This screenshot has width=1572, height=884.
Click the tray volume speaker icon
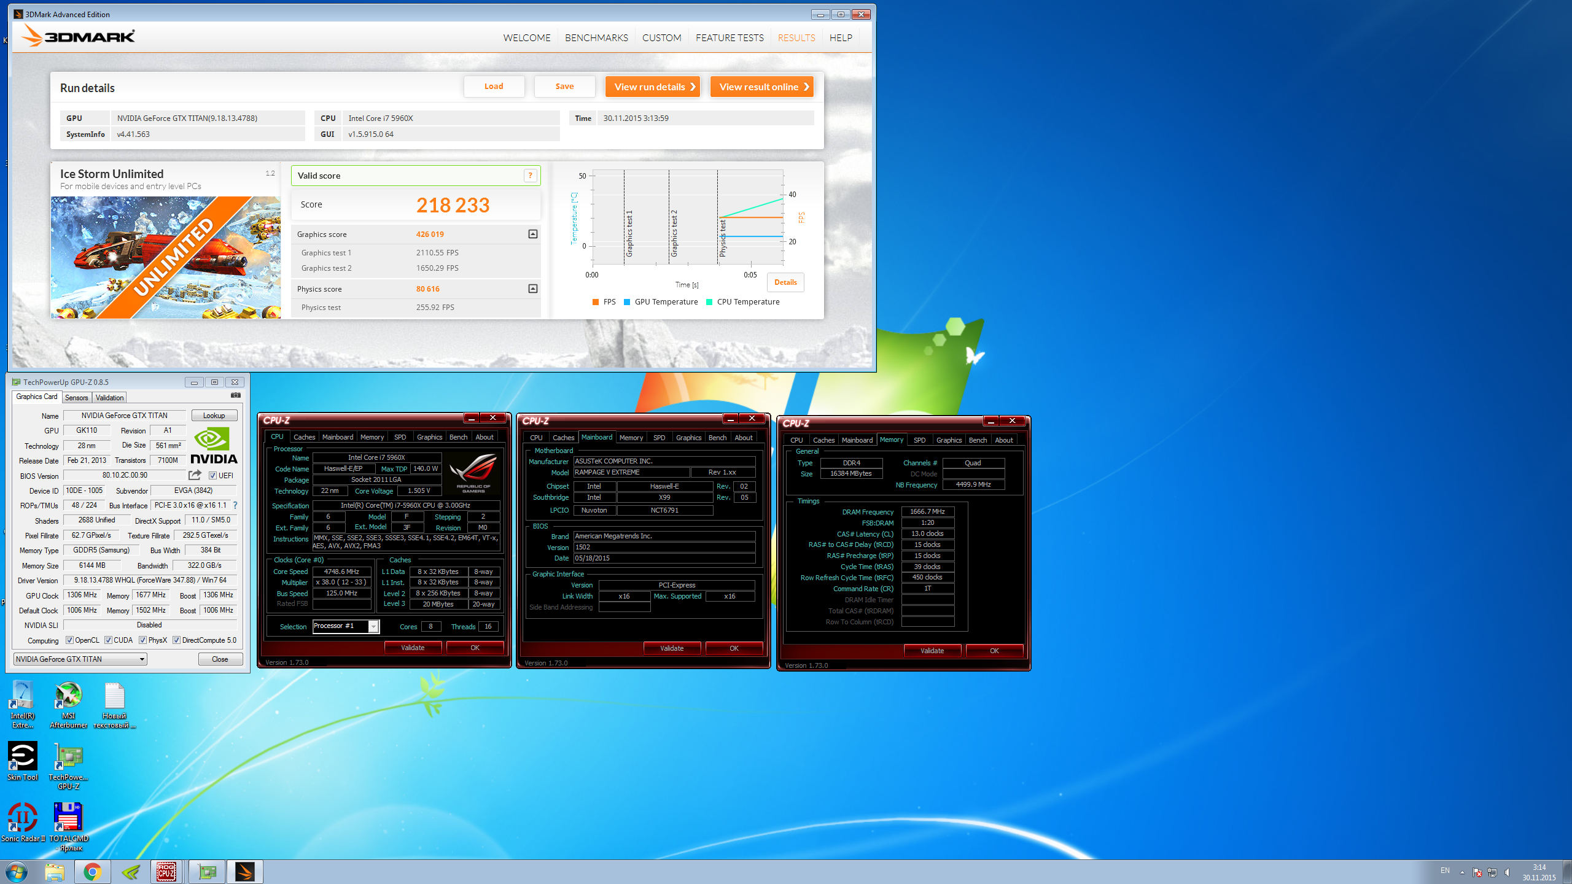pos(1507,872)
